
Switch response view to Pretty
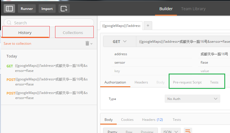(x=112, y=131)
